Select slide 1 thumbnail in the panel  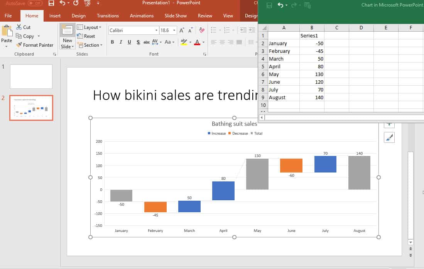click(x=31, y=76)
